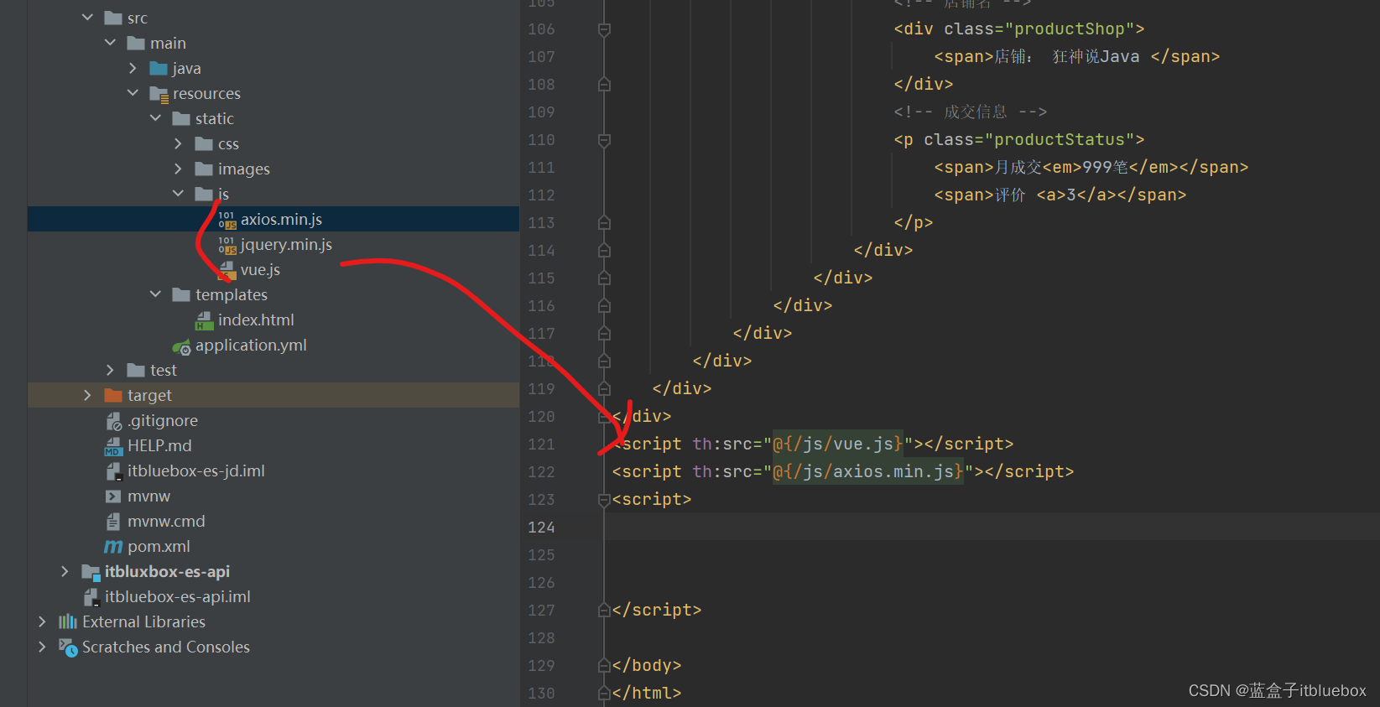The image size is (1380, 707).
Task: Fold productStatus paragraph at line 110
Action: pos(604,140)
